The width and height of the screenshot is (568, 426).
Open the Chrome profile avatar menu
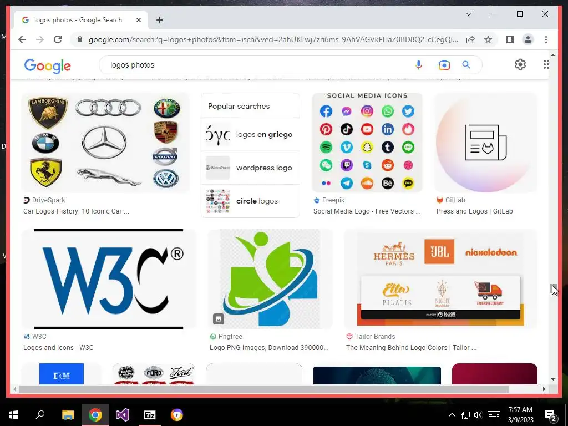(x=528, y=39)
